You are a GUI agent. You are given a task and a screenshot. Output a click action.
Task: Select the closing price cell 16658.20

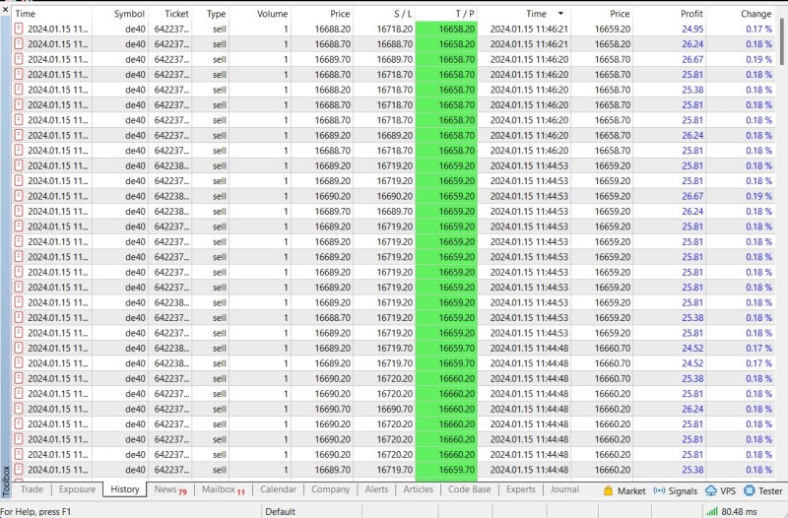(612, 44)
